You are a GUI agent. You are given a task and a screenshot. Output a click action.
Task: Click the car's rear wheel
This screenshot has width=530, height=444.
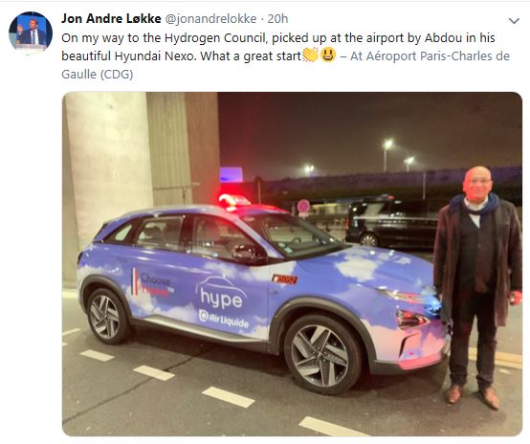coord(107,316)
